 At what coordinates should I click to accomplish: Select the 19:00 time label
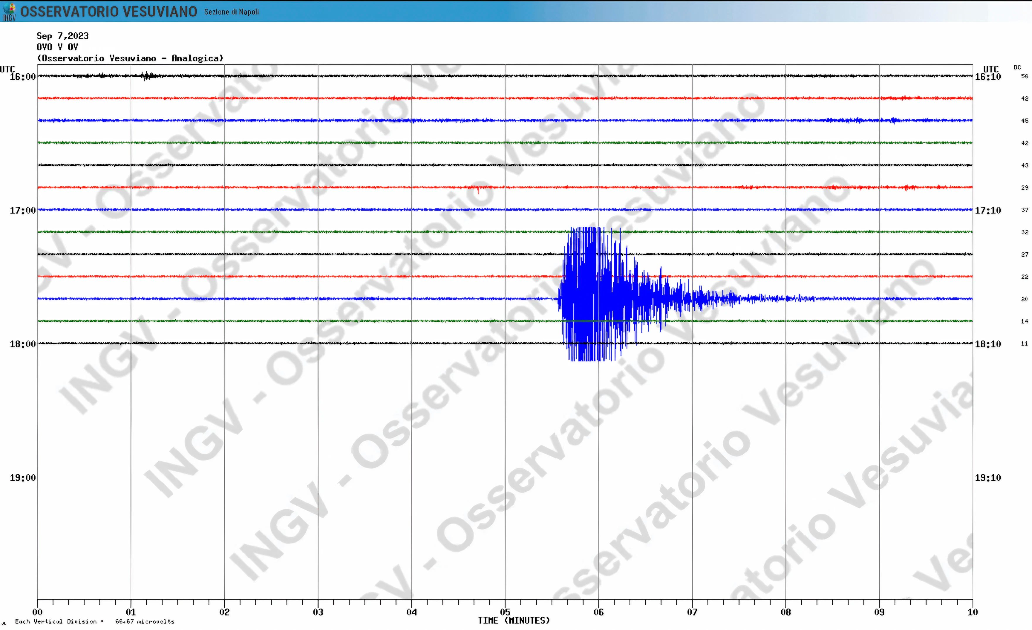[x=23, y=477]
